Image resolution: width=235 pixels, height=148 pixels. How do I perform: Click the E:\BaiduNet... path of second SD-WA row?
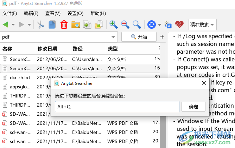coord(87,123)
